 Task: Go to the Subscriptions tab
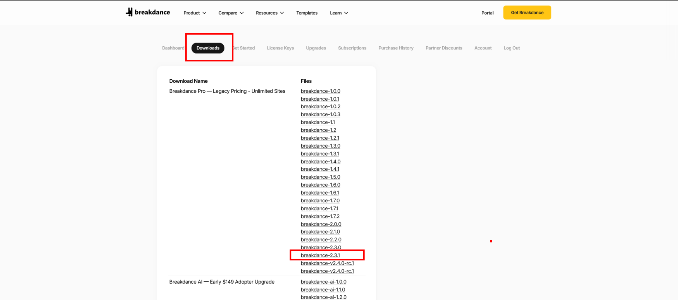click(x=352, y=48)
